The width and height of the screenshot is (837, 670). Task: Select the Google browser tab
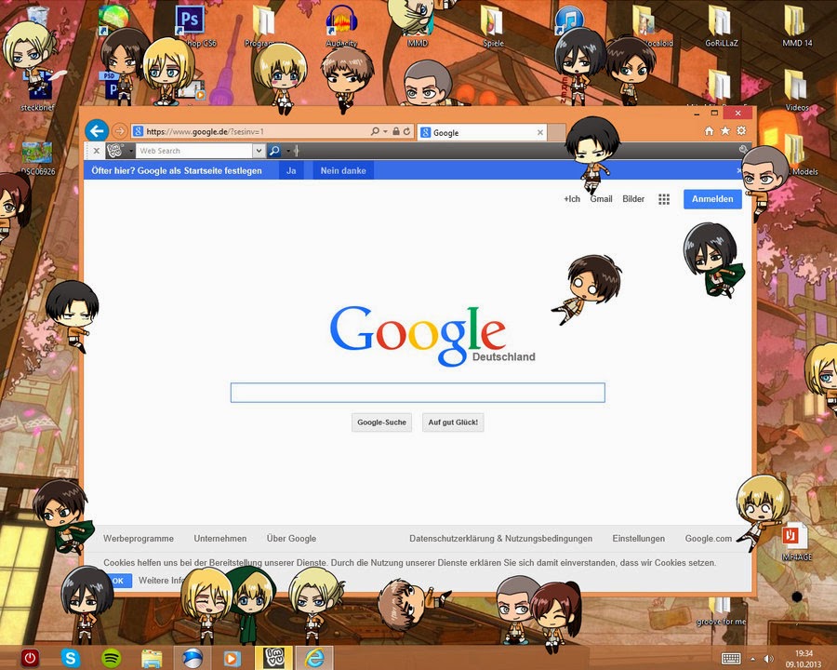[x=482, y=132]
